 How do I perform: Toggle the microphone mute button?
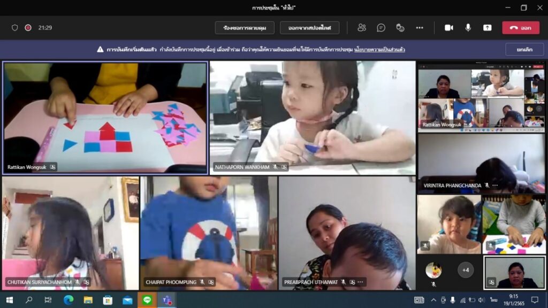point(468,28)
